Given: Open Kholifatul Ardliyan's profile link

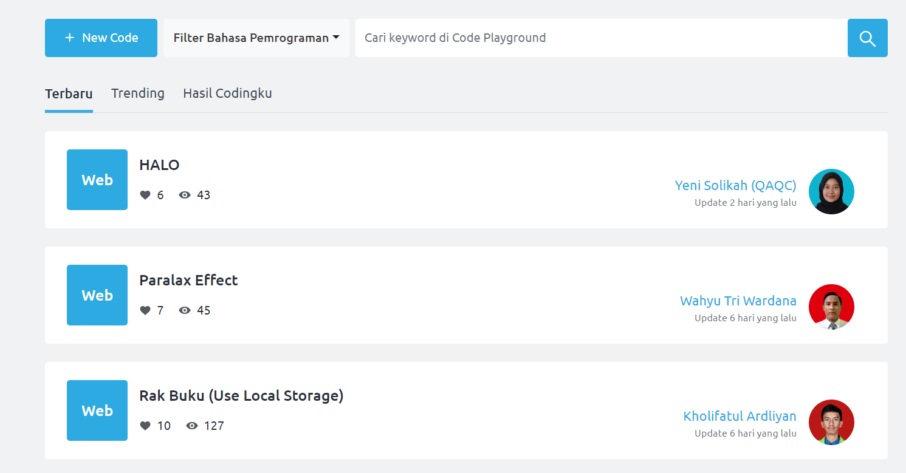Looking at the screenshot, I should point(740,416).
